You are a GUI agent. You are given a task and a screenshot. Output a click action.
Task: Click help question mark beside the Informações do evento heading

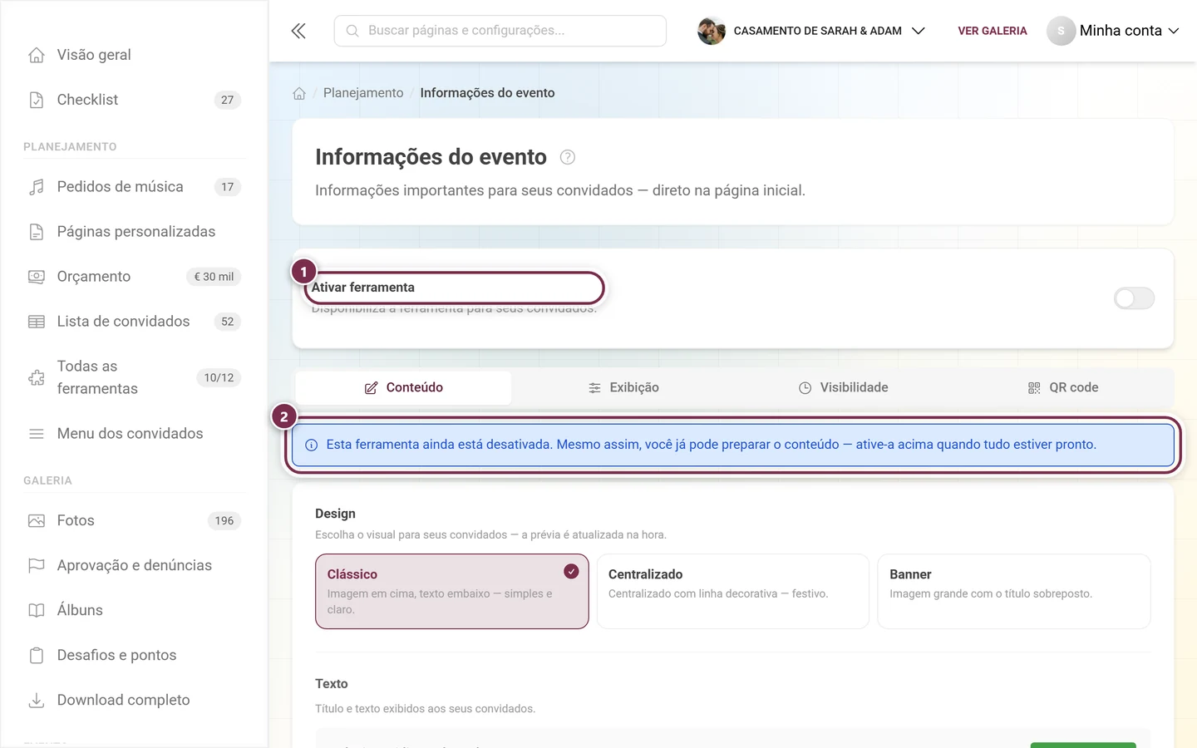(568, 157)
